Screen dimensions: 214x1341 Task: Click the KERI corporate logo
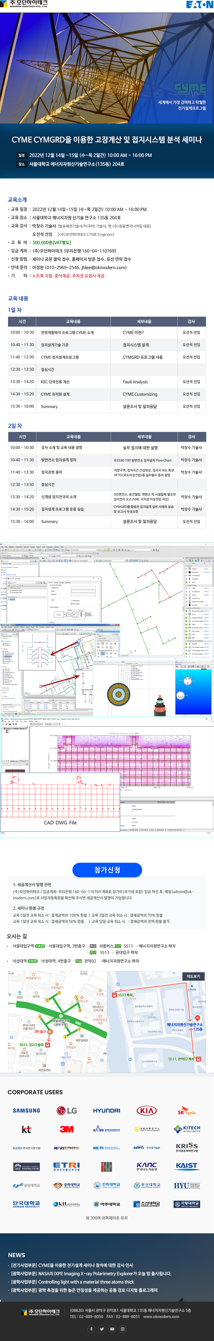(x=26, y=1148)
